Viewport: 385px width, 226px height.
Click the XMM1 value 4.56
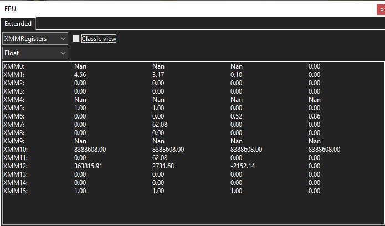pyautogui.click(x=80, y=75)
